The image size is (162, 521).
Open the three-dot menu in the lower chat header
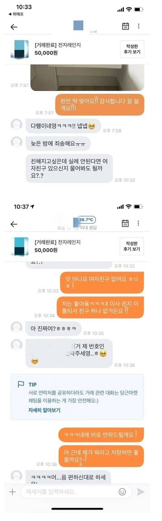pos(138,223)
